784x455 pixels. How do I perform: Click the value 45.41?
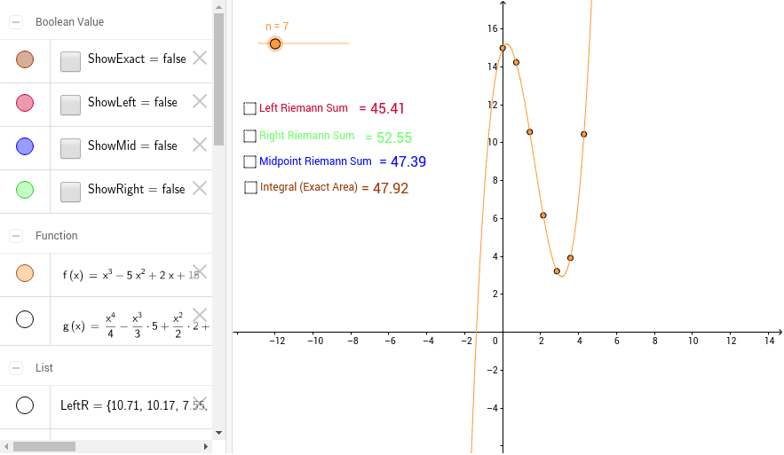tap(387, 108)
